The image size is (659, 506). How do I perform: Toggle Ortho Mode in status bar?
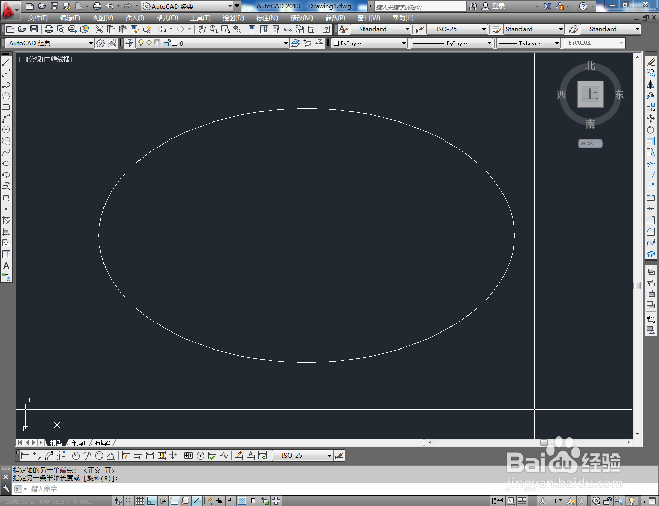point(151,501)
